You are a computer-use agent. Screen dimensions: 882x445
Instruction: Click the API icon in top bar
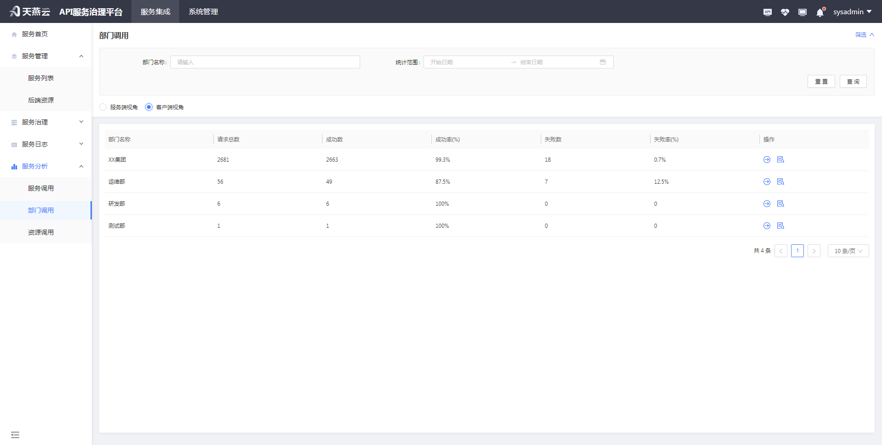pos(767,12)
